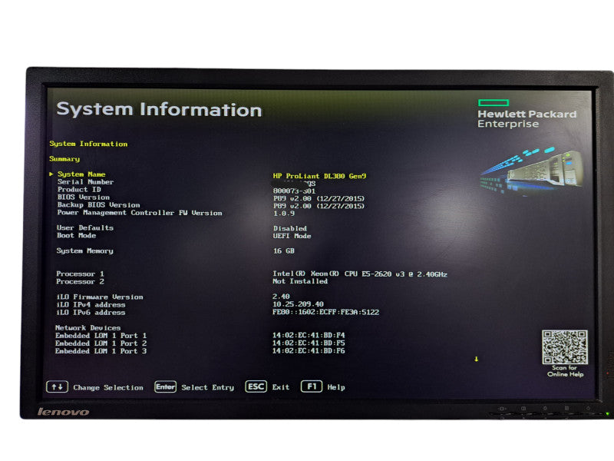
Task: Click the QR code for online help
Action: click(565, 347)
